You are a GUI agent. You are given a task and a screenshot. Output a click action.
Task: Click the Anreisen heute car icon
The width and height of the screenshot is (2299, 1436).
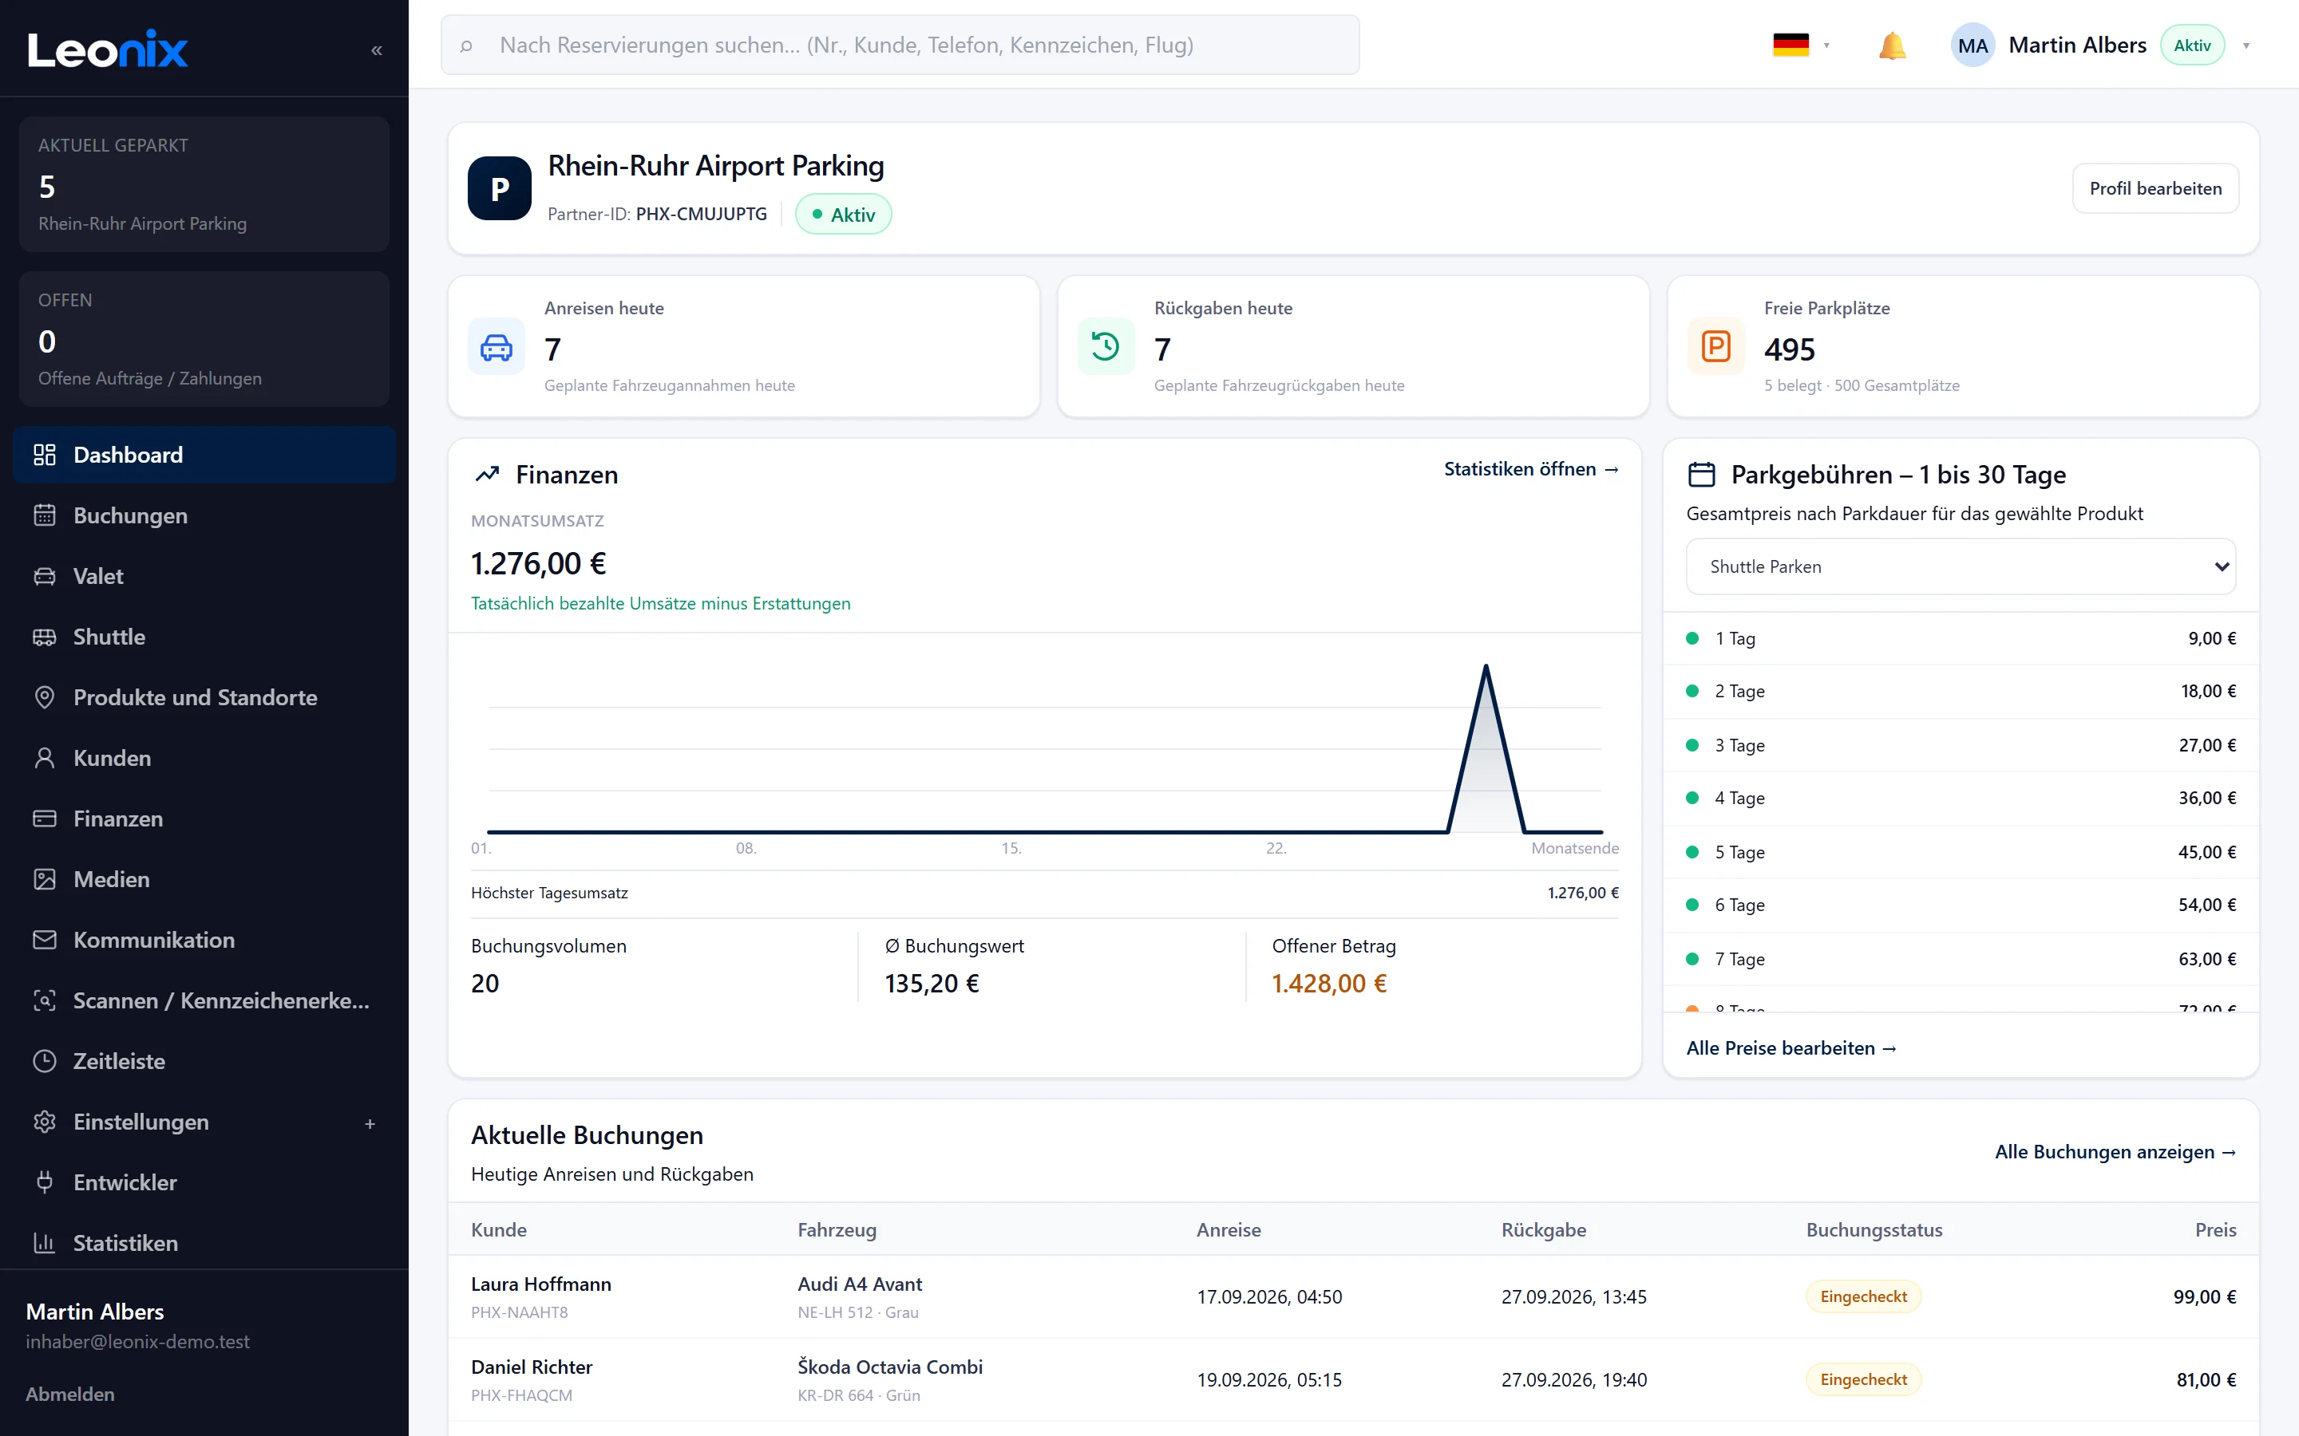click(496, 347)
